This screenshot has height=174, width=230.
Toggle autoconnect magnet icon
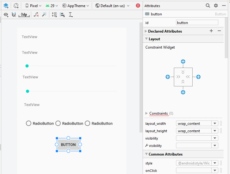point(14,14)
